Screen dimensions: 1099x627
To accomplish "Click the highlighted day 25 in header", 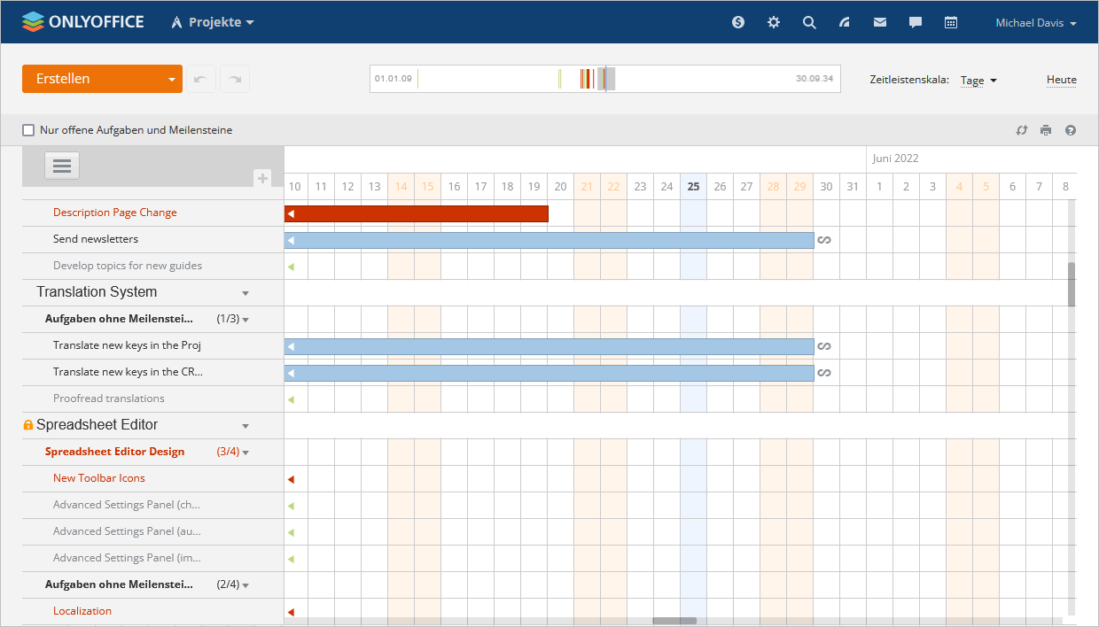I will pos(693,186).
